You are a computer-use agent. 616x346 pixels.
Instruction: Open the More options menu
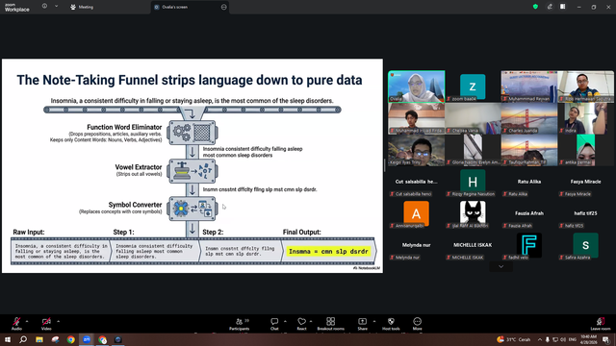pyautogui.click(x=417, y=324)
